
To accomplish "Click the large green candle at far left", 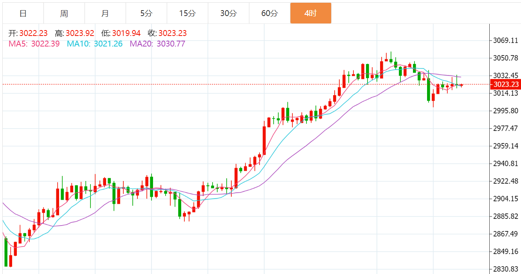I will [x=6, y=253].
